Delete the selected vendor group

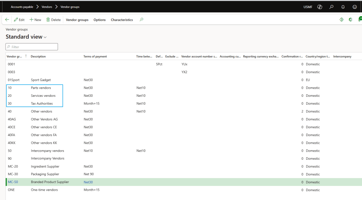tap(53, 20)
